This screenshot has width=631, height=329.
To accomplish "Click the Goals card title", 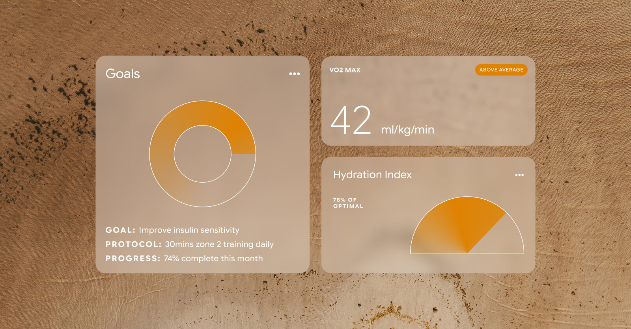I will pyautogui.click(x=123, y=74).
